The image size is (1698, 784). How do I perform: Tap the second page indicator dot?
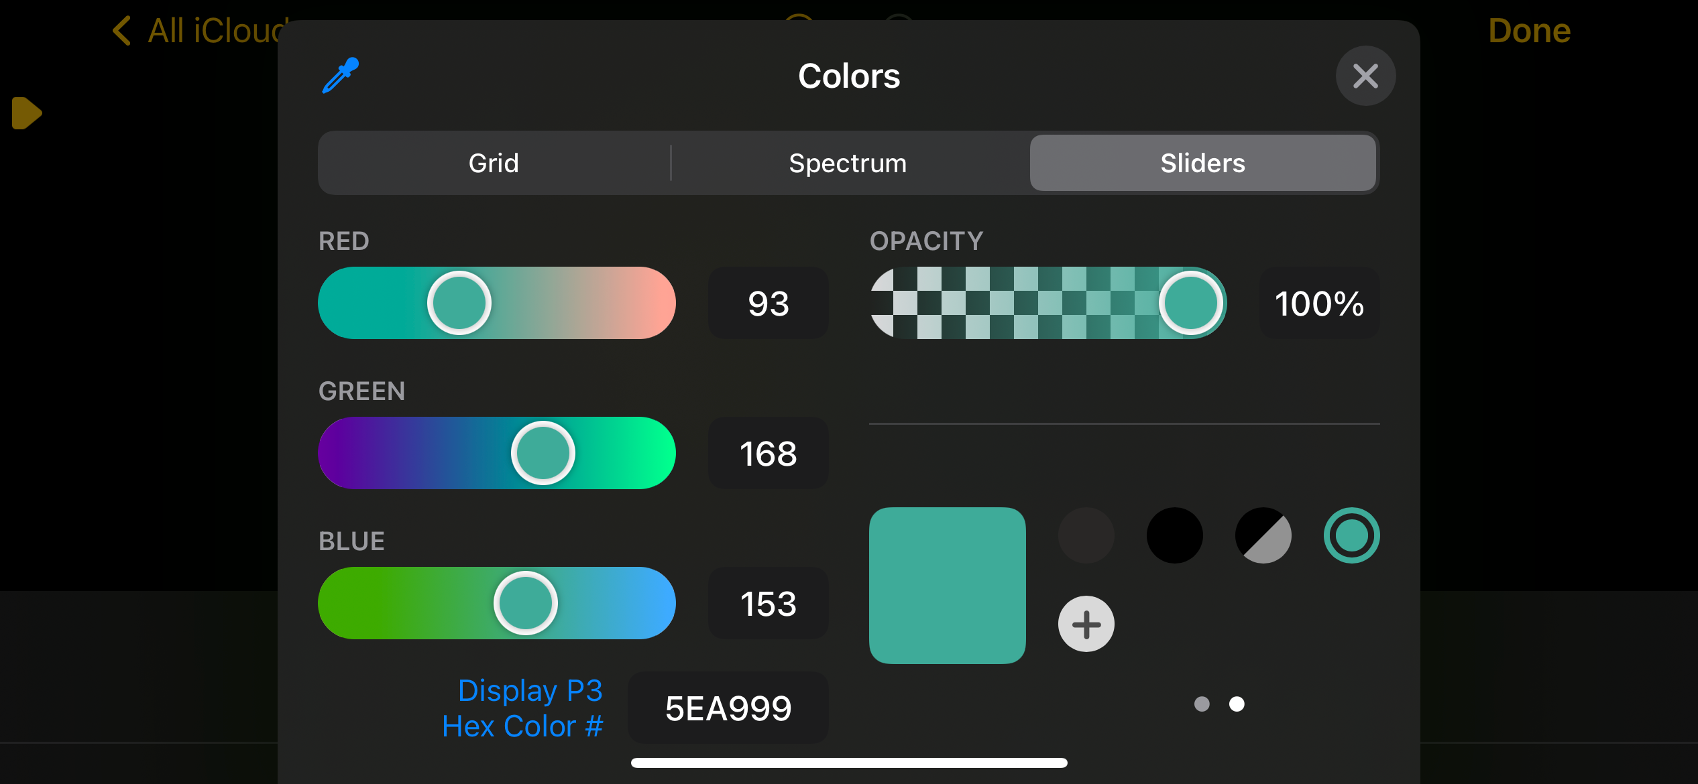pyautogui.click(x=1237, y=704)
